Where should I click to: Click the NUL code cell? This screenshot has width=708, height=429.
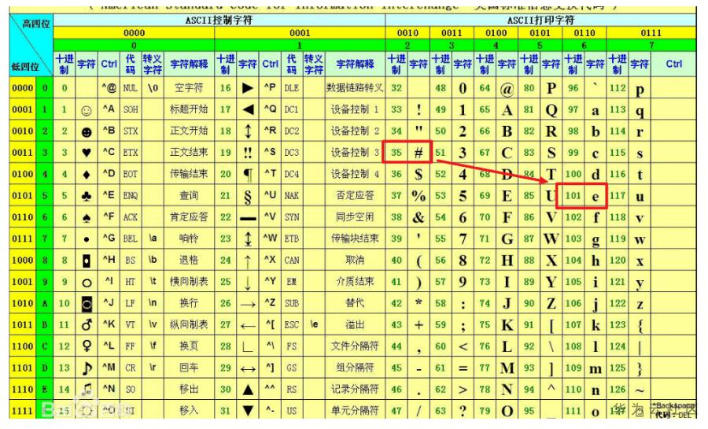pyautogui.click(x=131, y=87)
